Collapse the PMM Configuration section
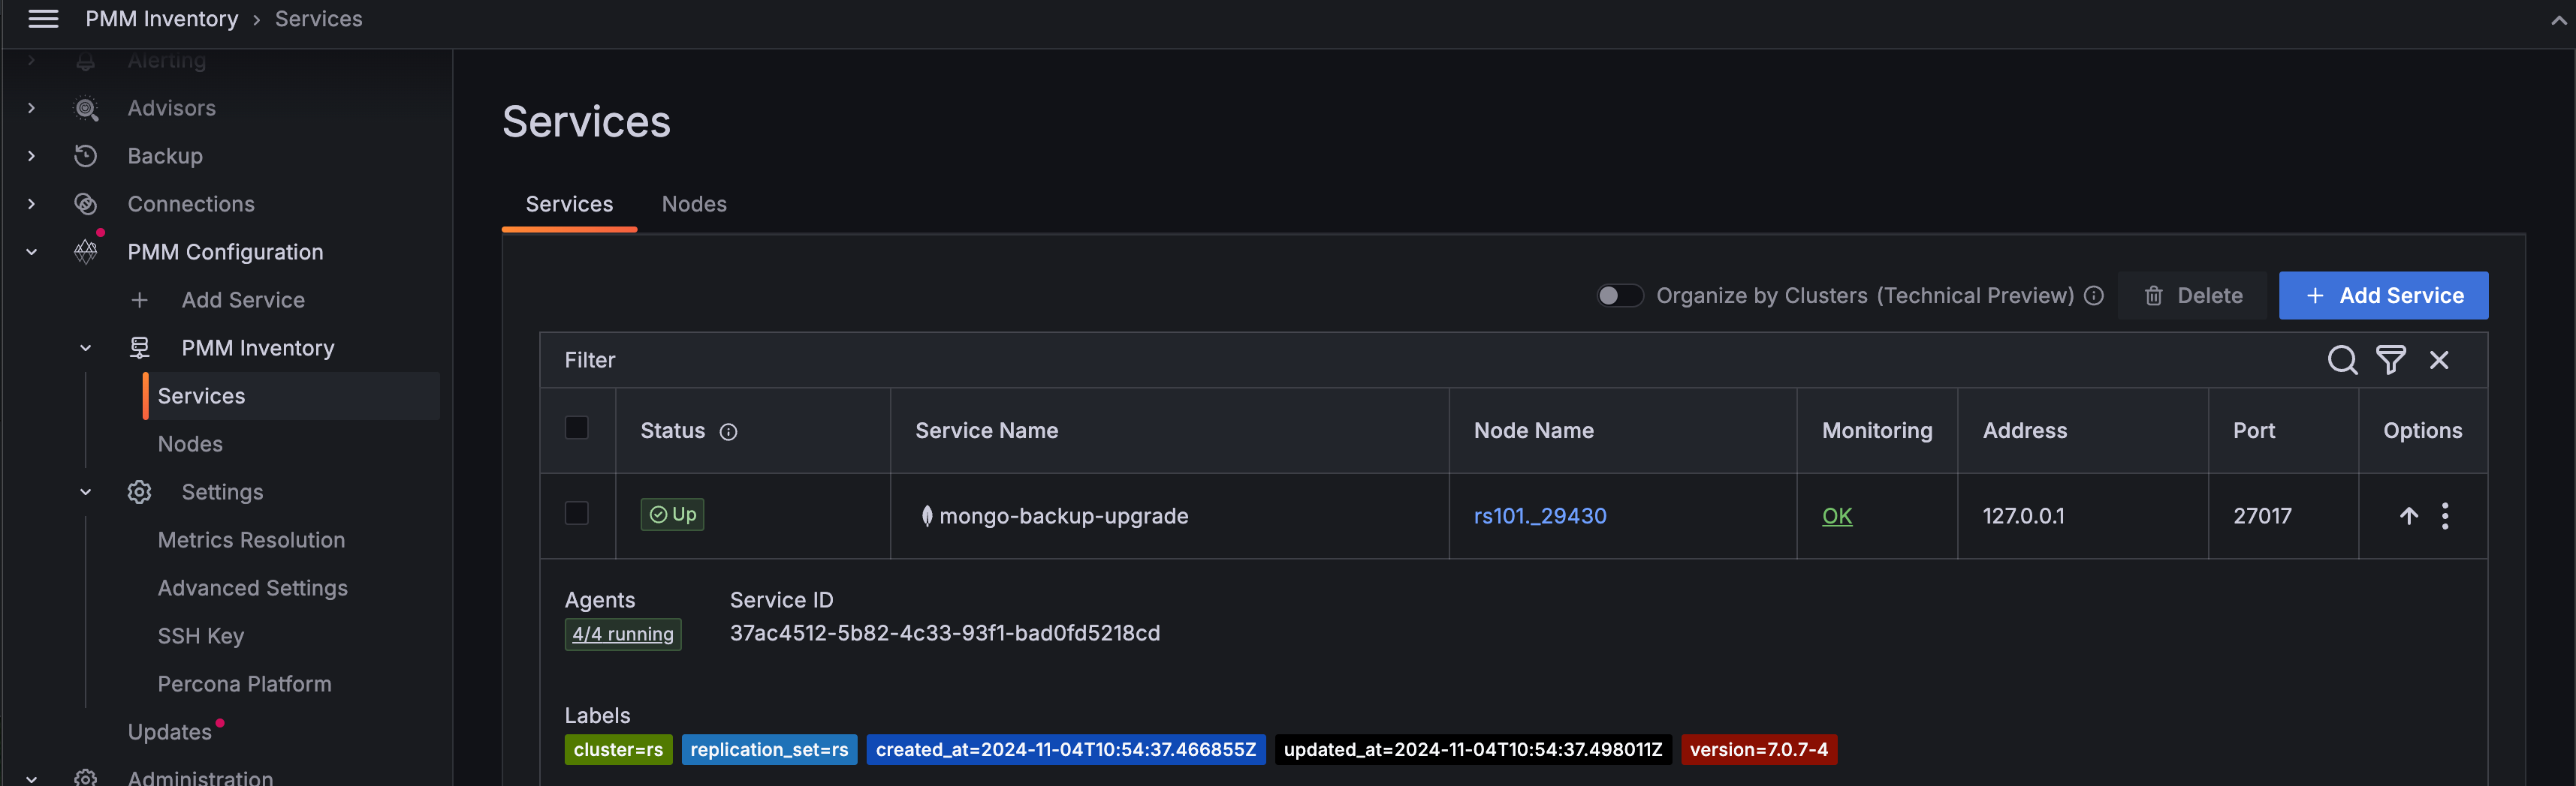Image resolution: width=2576 pixels, height=786 pixels. [x=31, y=252]
